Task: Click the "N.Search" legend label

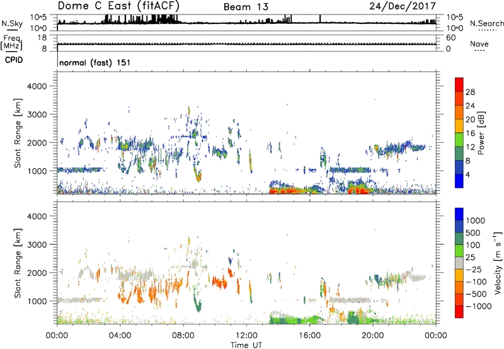Action: (486, 23)
